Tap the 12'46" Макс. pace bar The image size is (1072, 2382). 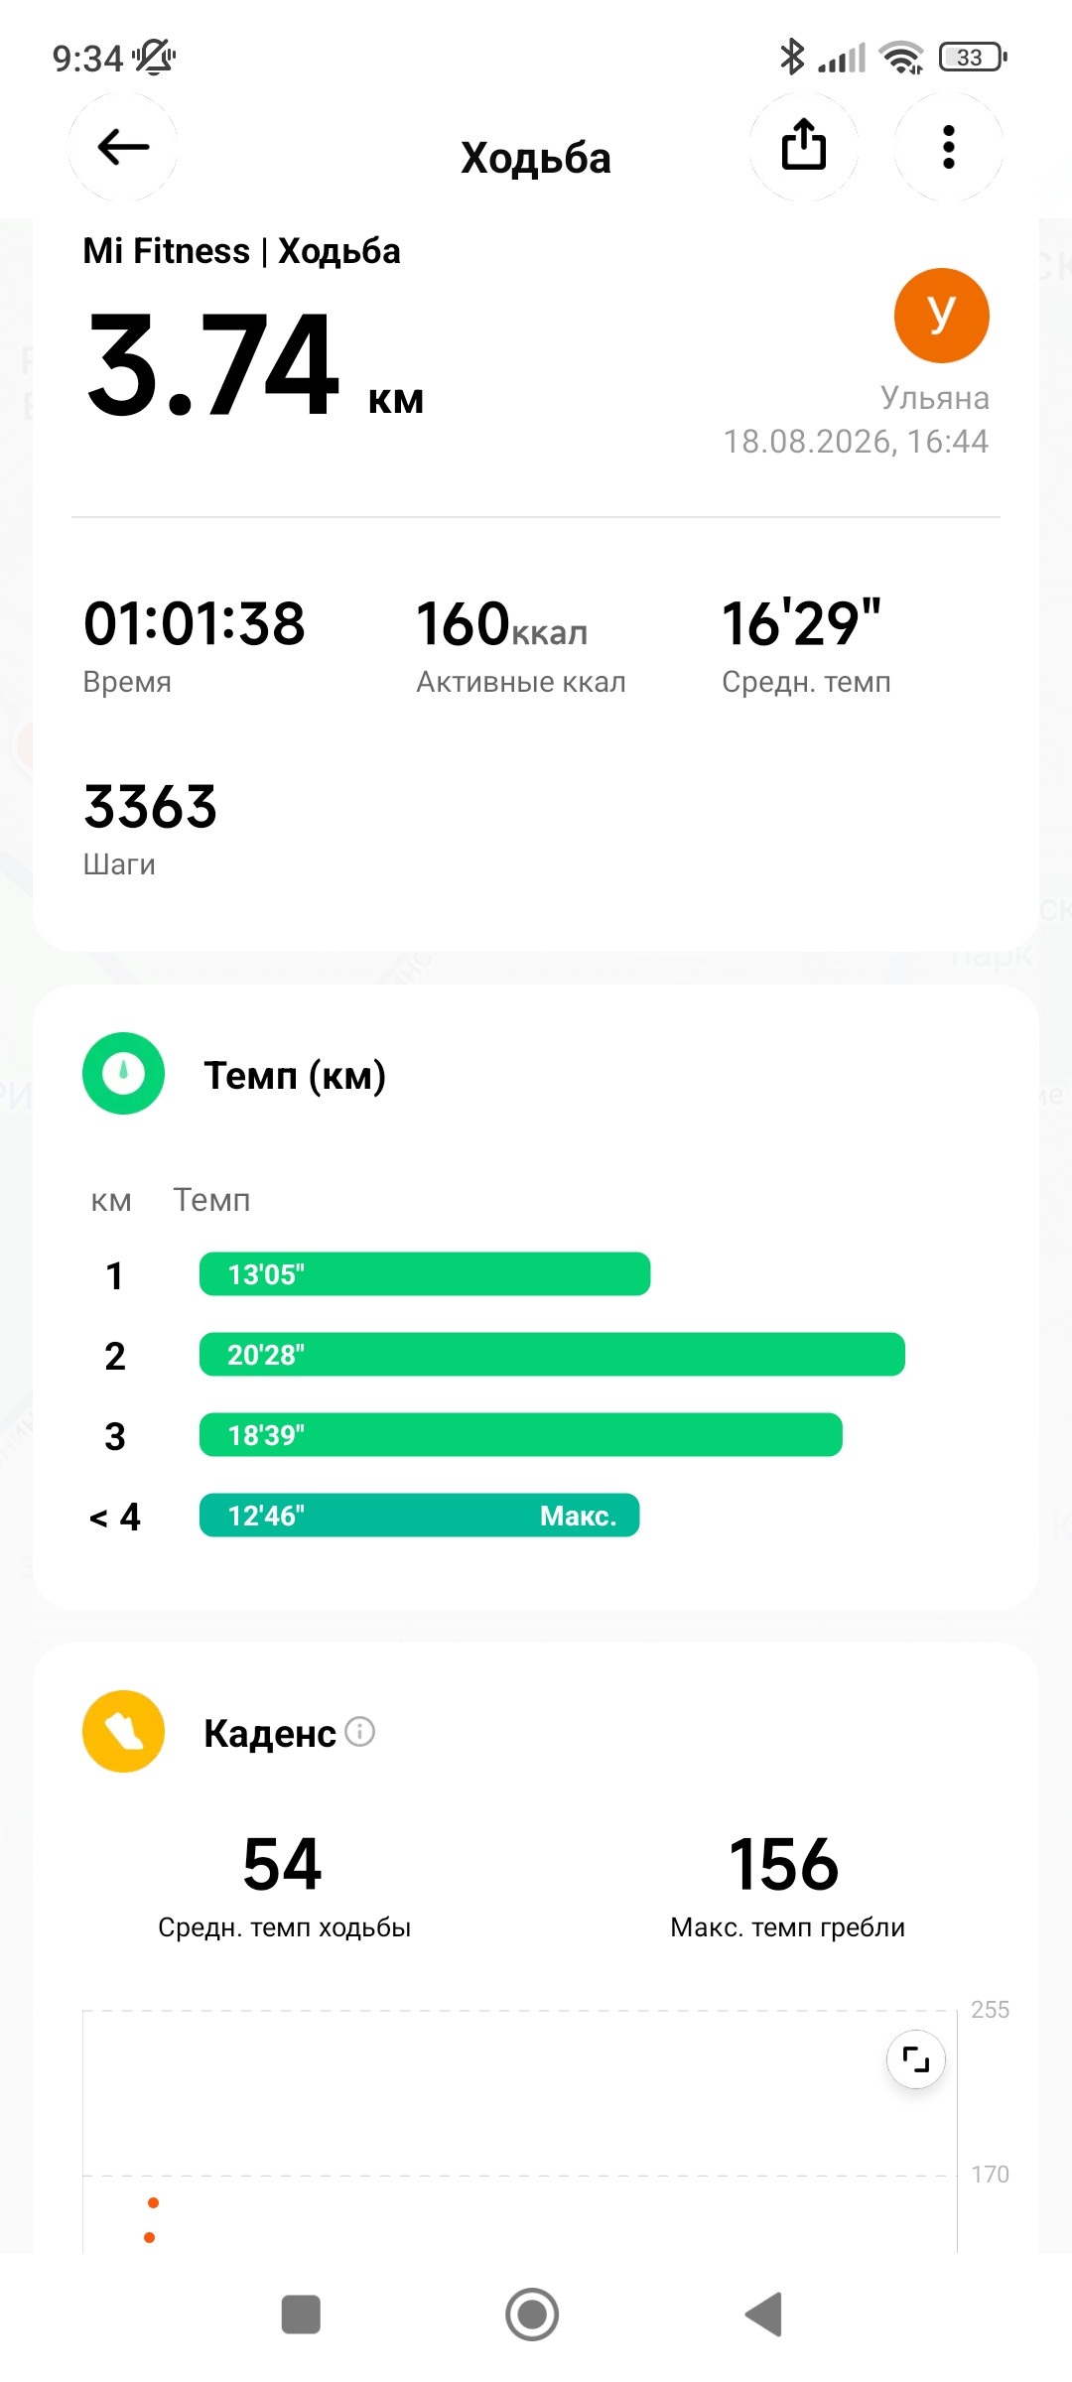tap(419, 1515)
